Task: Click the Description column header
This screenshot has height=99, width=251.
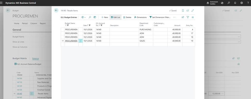Action: tap(114, 25)
